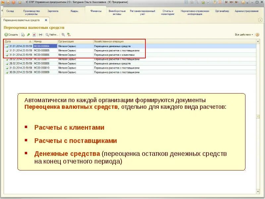Select cell МС00-000004 in the Номер column

pyautogui.click(x=45, y=46)
